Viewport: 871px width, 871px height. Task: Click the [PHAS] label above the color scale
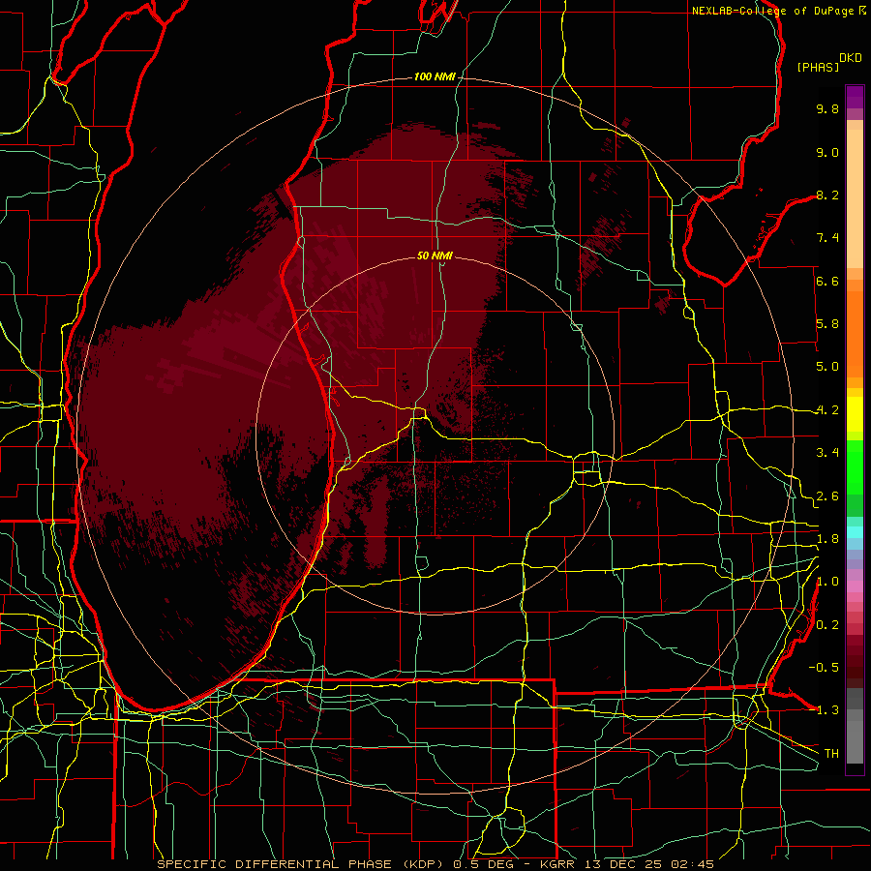click(x=818, y=67)
